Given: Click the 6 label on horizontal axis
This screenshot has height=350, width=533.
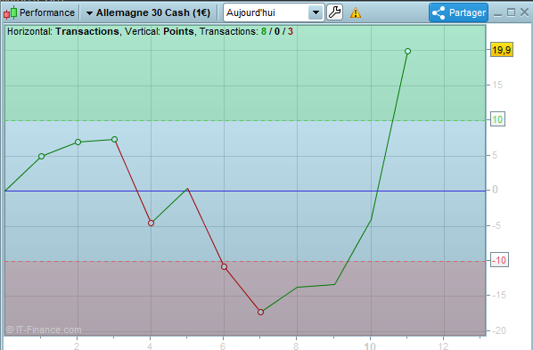Looking at the screenshot, I should click(x=223, y=346).
